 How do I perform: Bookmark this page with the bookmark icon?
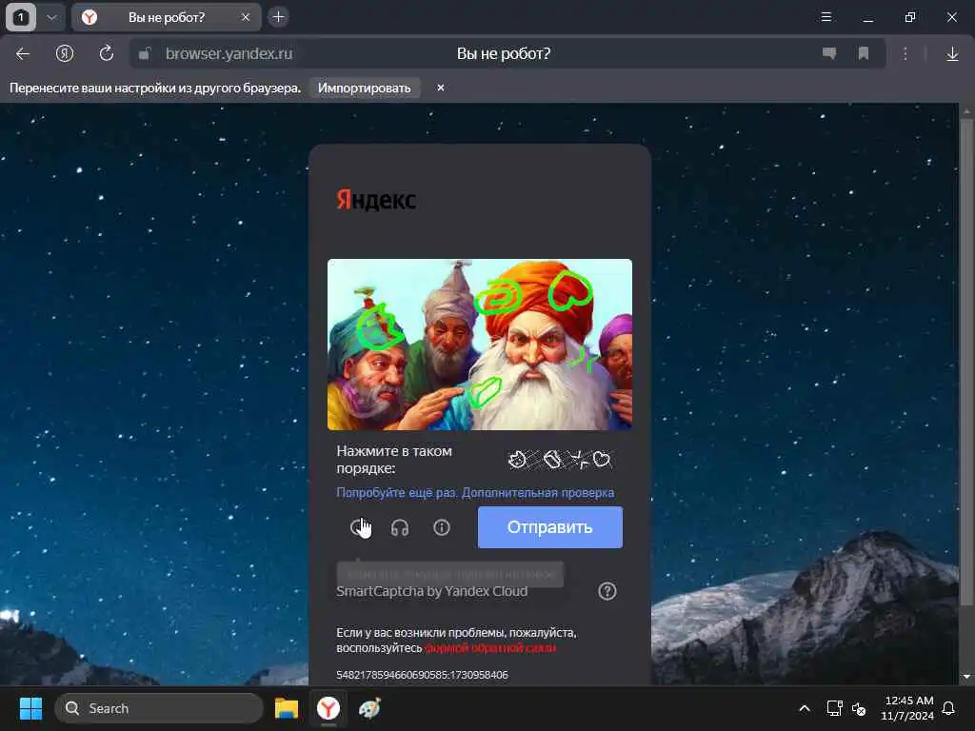point(863,53)
